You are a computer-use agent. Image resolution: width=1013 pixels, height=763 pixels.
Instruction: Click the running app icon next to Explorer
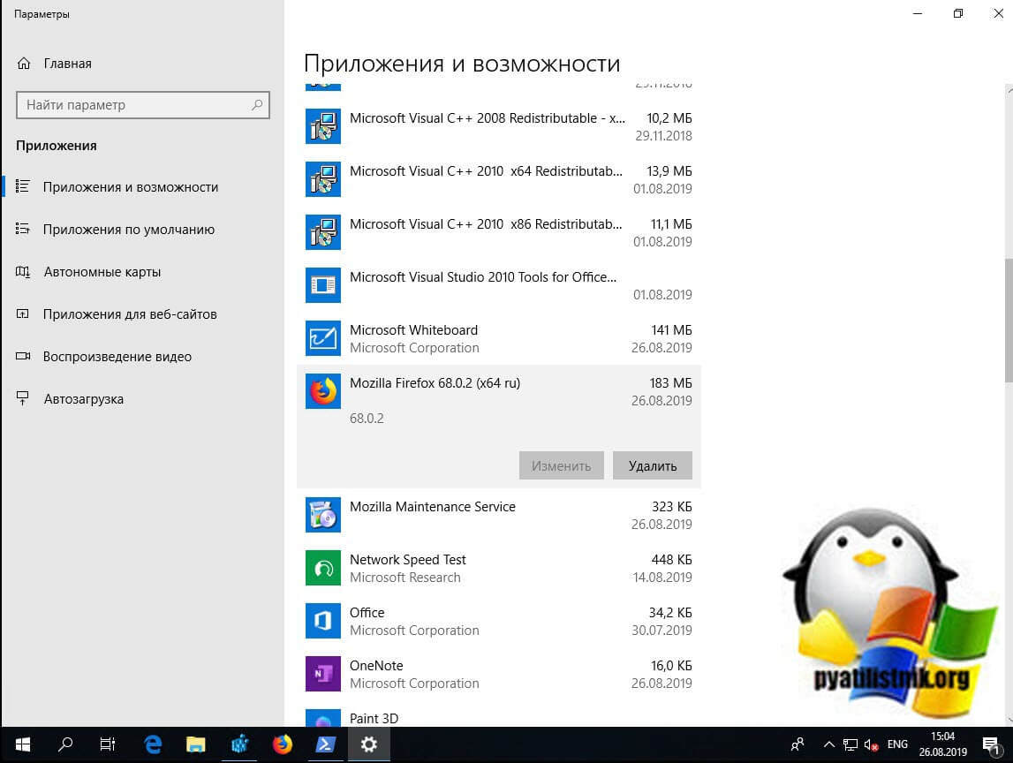[x=239, y=744]
